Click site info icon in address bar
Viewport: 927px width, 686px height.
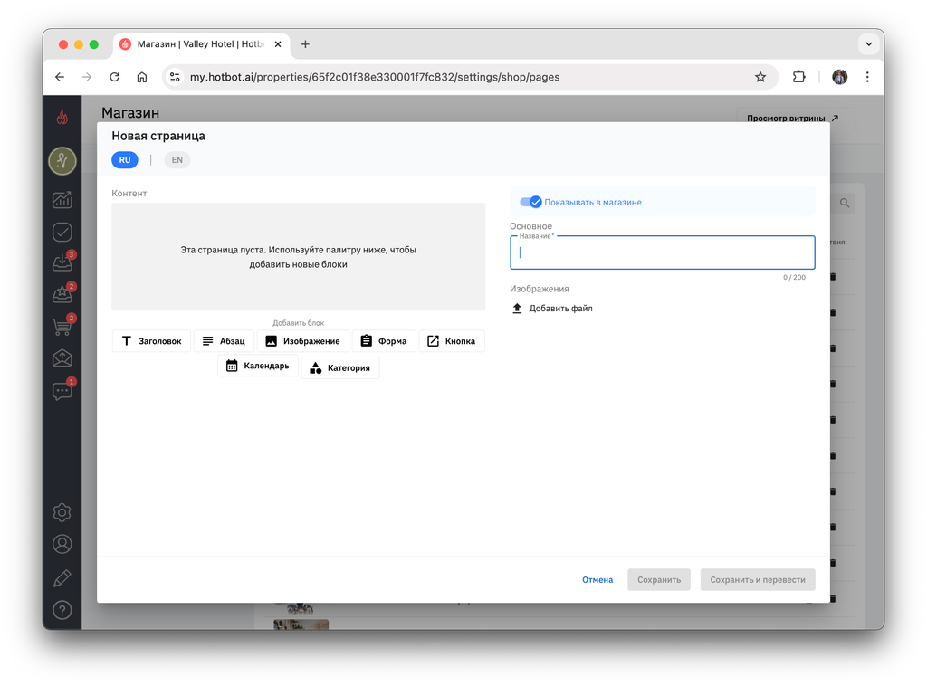pos(175,77)
